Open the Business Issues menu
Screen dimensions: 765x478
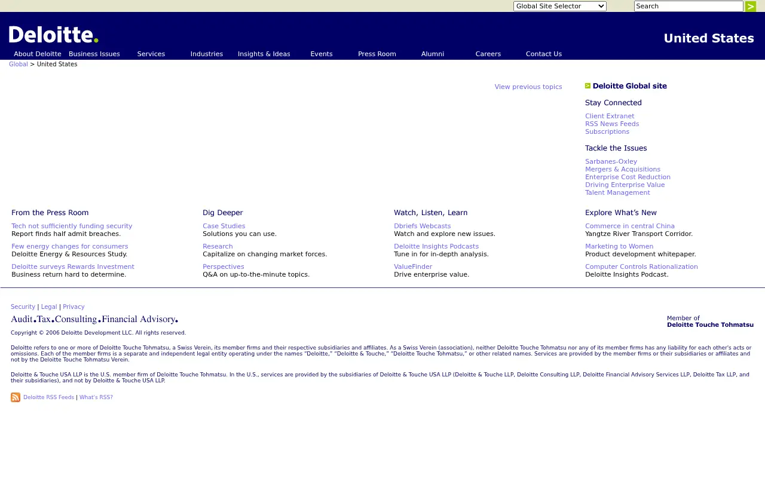coord(94,54)
